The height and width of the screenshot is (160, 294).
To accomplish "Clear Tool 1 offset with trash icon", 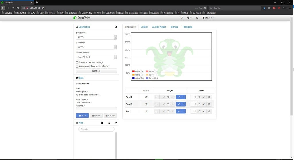I will tap(209, 104).
